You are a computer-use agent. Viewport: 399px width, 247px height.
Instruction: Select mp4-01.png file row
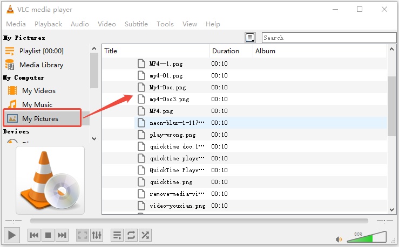point(245,75)
